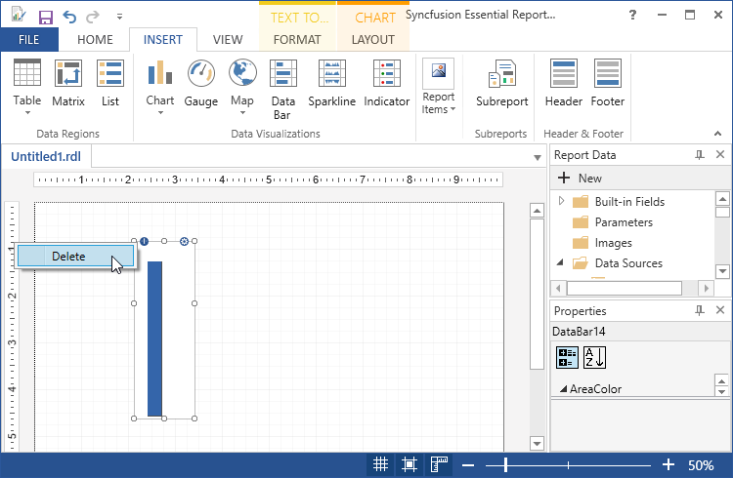
Task: Toggle grid lines in status bar
Action: point(381,465)
